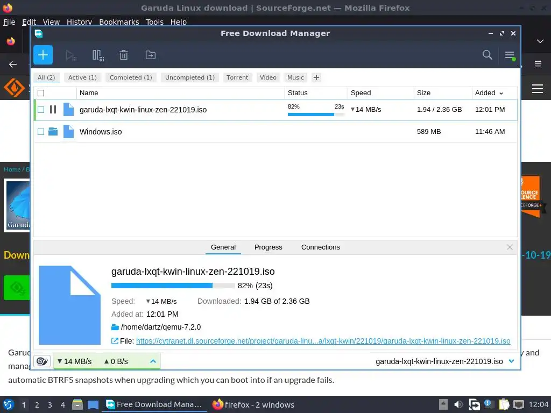
Task: Open the LXQt application launcher menu
Action: tap(9, 404)
